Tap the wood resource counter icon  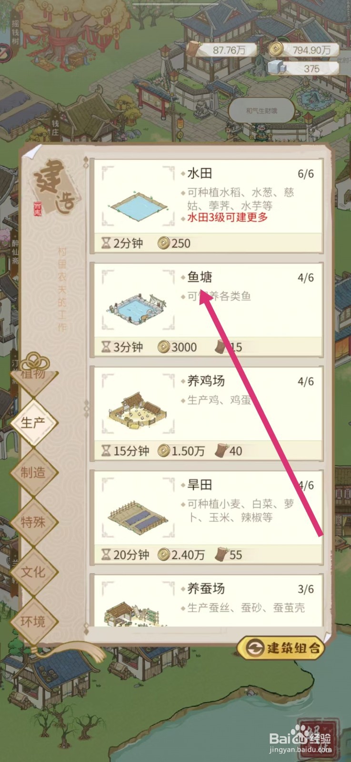[193, 50]
